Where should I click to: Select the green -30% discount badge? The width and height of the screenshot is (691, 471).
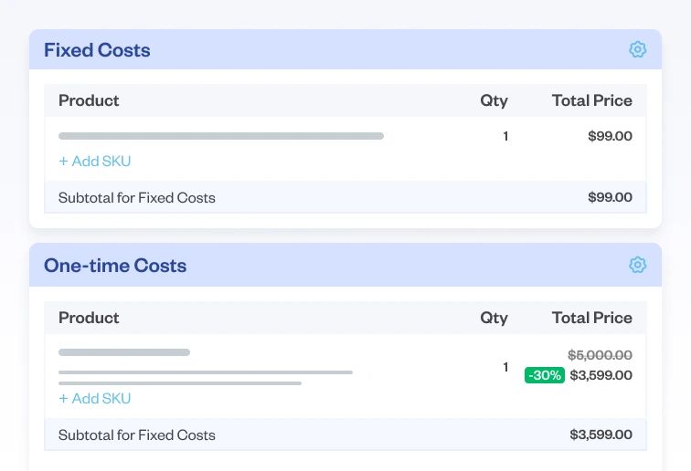pos(544,375)
